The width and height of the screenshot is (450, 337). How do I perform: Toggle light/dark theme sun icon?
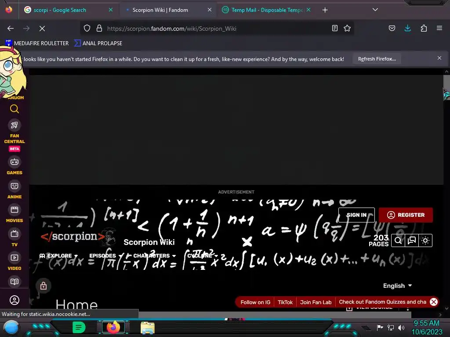pos(425,240)
